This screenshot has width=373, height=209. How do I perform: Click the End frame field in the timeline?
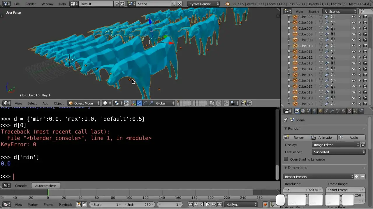click(139, 205)
